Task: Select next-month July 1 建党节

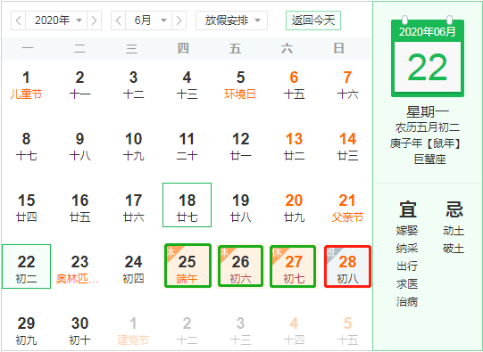Action: pos(133,331)
